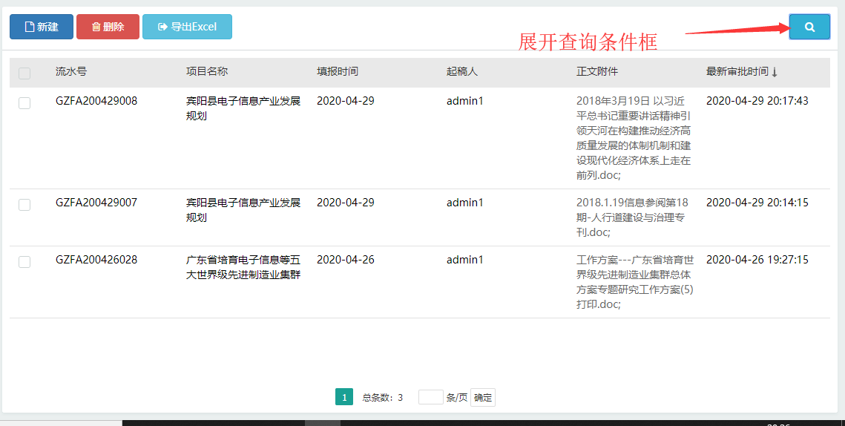Click the 填报时间 column header
This screenshot has width=845, height=426.
pos(338,71)
